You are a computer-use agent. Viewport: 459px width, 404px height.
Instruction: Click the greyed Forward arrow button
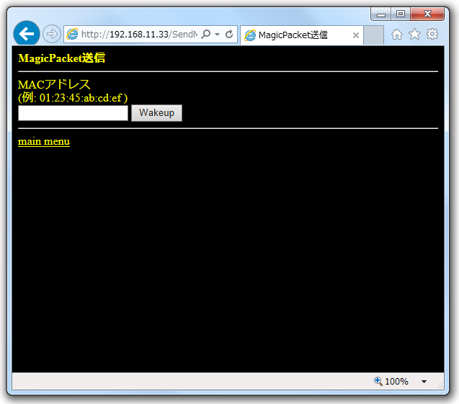coord(52,34)
